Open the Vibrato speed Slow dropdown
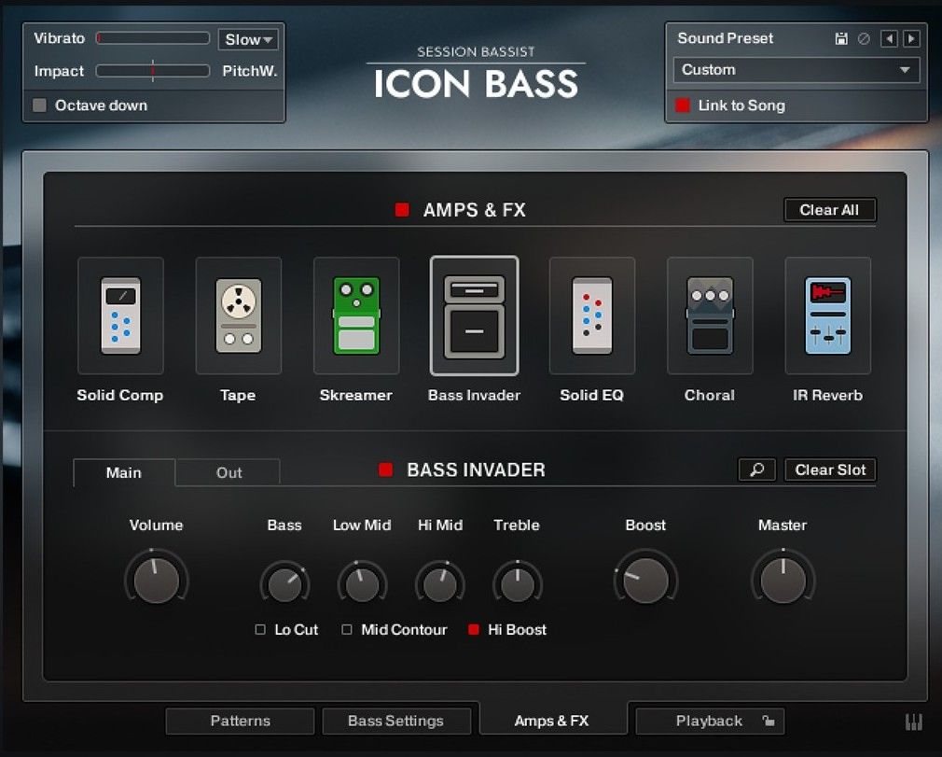Screen dimensions: 942x757 [248, 39]
